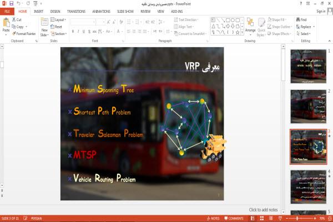Open Quick Styles gallery
333x222 pixels.
click(261, 27)
